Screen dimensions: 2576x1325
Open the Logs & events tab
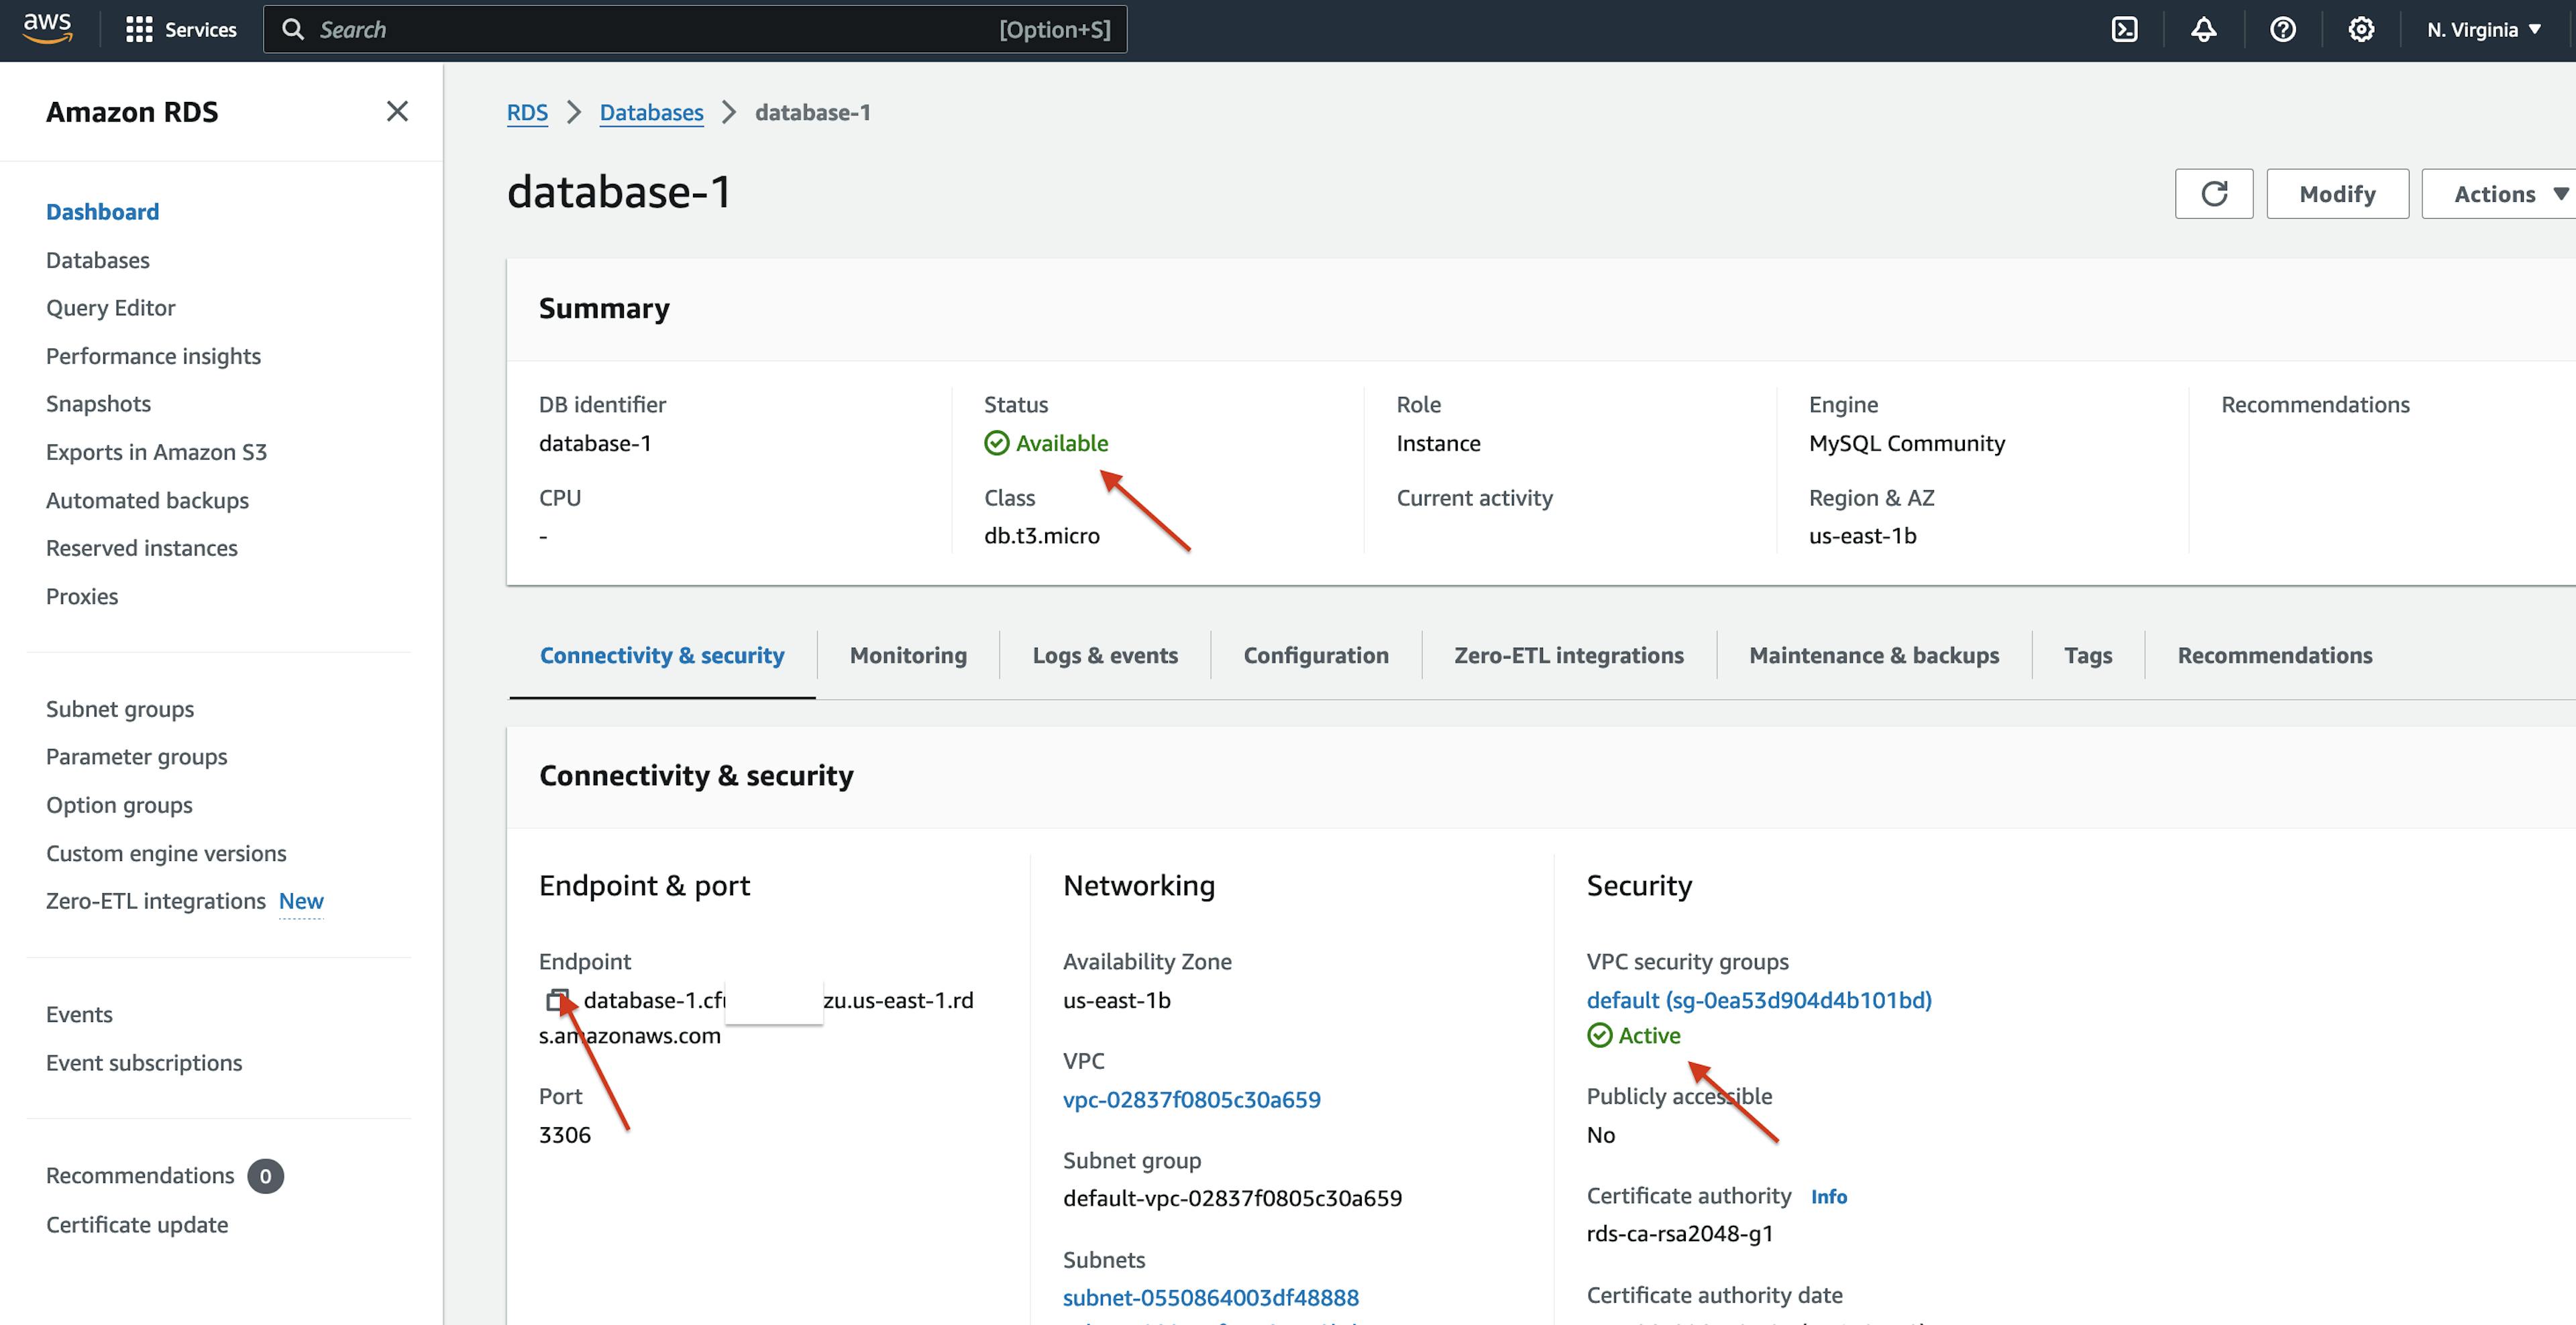click(x=1105, y=654)
